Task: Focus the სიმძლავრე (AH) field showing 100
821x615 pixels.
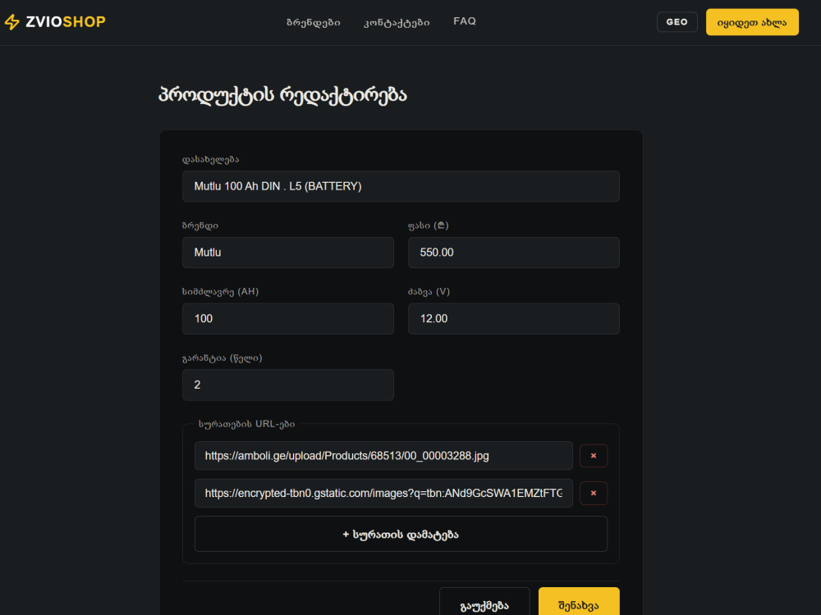Action: [288, 318]
